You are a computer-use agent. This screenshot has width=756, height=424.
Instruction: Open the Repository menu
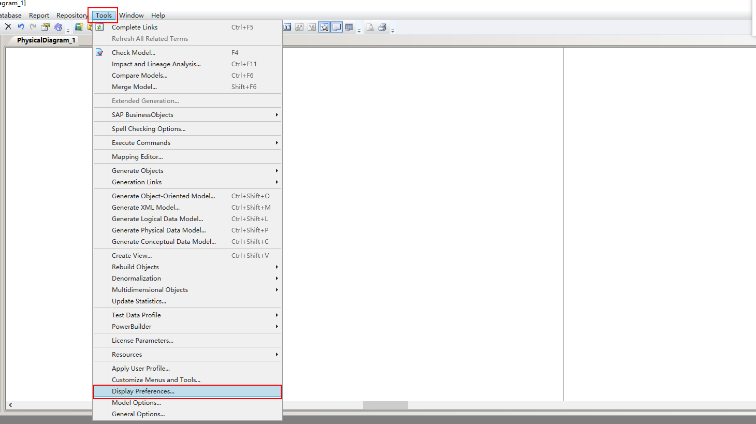point(72,16)
